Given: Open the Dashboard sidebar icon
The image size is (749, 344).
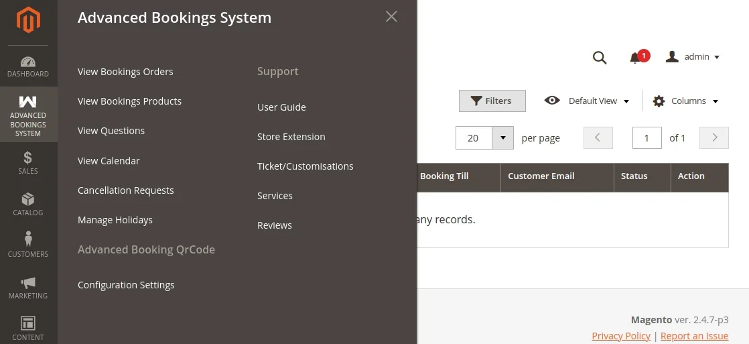Looking at the screenshot, I should (28, 66).
